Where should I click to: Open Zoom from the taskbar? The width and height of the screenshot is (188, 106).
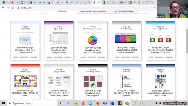click(x=90, y=103)
